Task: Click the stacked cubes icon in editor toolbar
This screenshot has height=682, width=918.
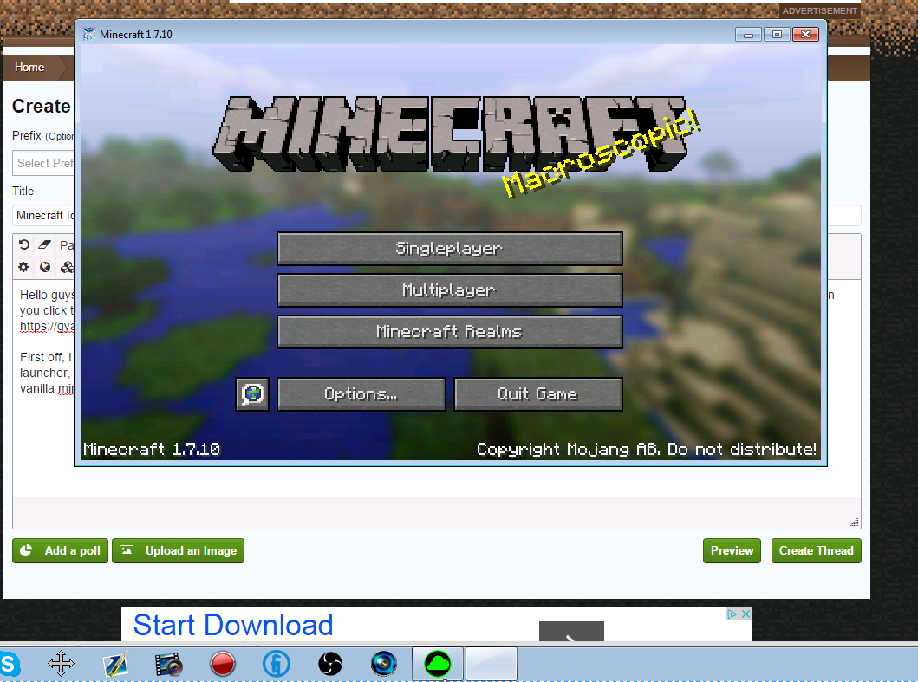Action: tap(67, 267)
